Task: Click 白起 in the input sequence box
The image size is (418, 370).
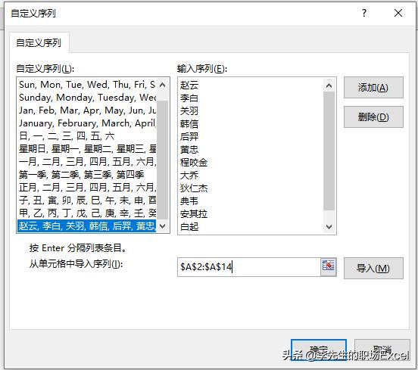Action: click(189, 227)
